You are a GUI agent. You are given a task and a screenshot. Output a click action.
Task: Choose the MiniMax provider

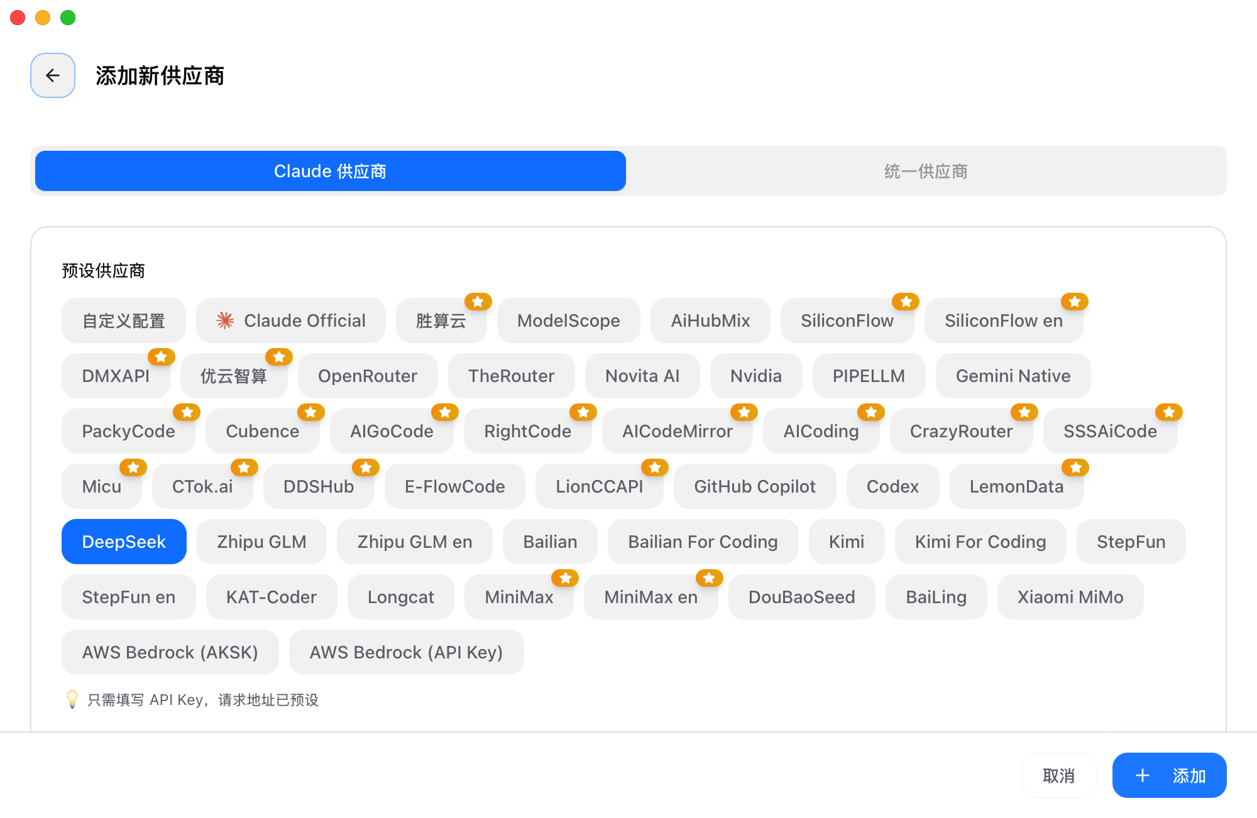pyautogui.click(x=519, y=597)
